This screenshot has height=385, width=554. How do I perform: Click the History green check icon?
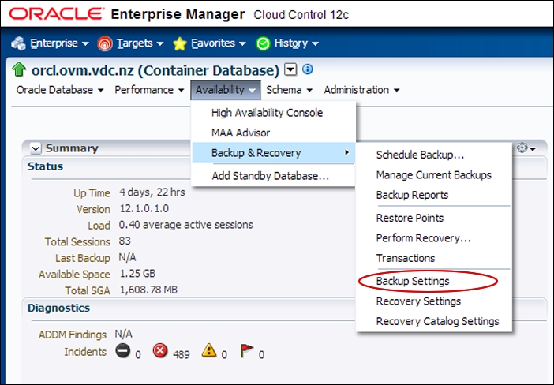pos(263,44)
